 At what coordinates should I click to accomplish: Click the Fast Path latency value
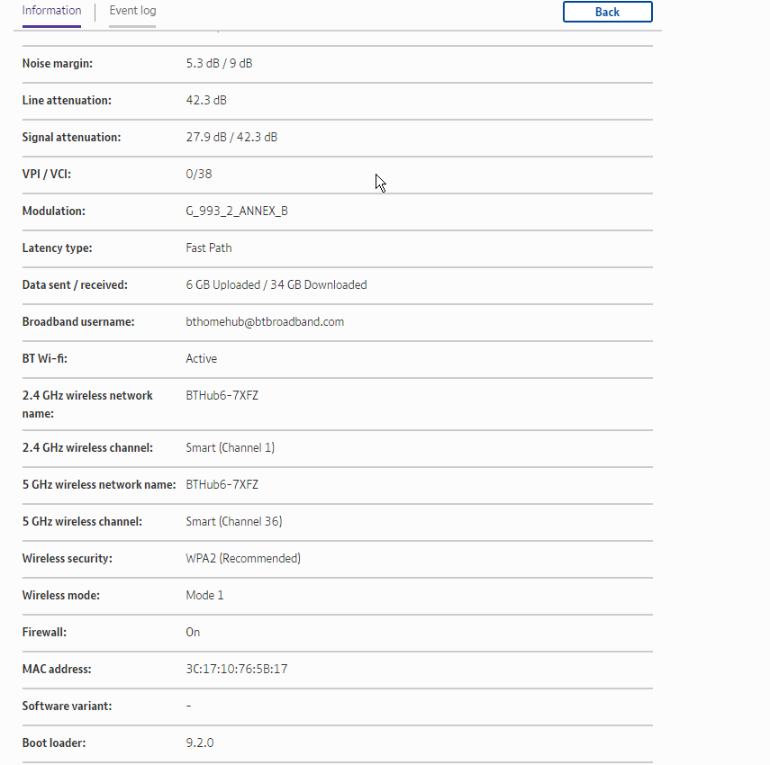[x=209, y=247]
